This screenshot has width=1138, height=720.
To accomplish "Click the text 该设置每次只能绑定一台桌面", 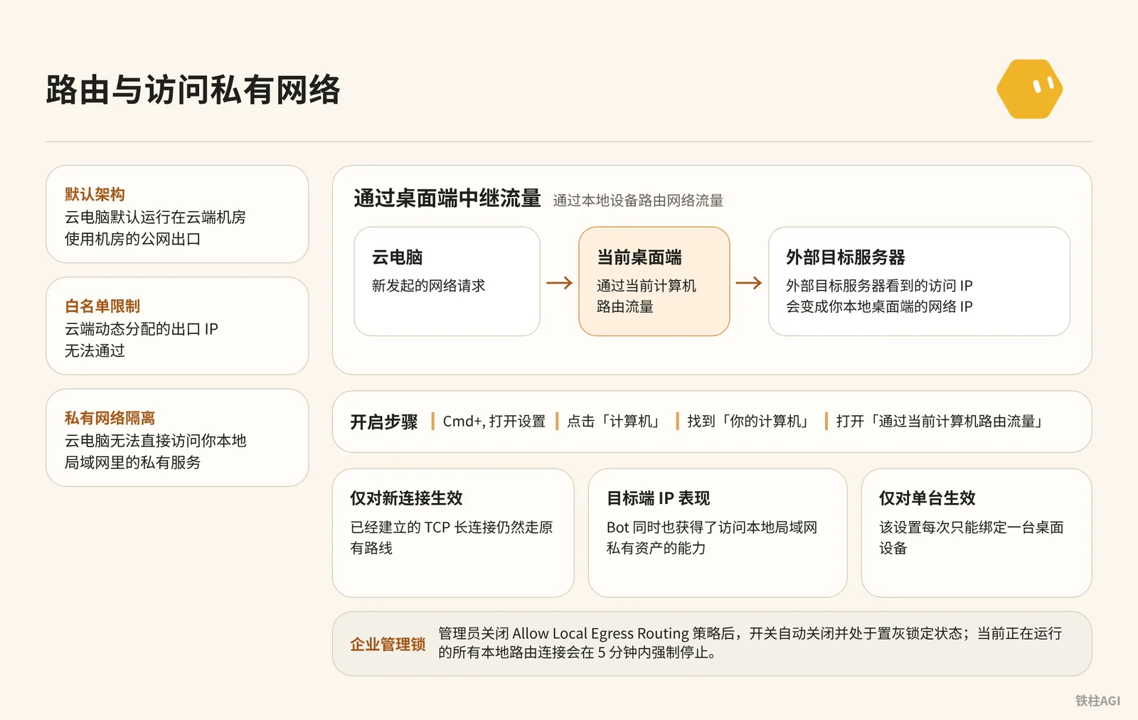I will pos(971,527).
